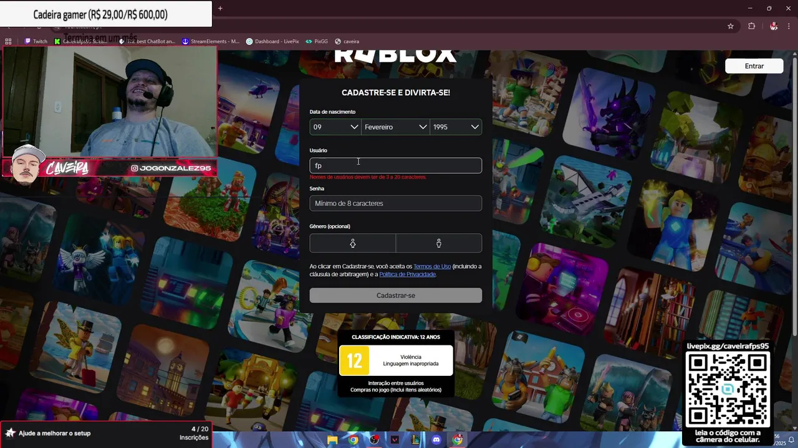Click the Usuário username field

click(x=396, y=166)
